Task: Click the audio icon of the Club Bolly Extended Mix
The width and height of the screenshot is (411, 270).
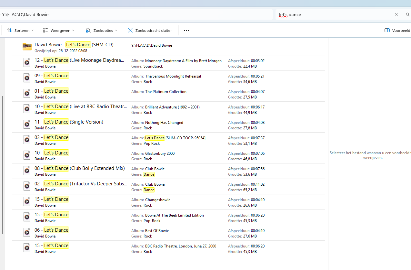Action: click(27, 171)
